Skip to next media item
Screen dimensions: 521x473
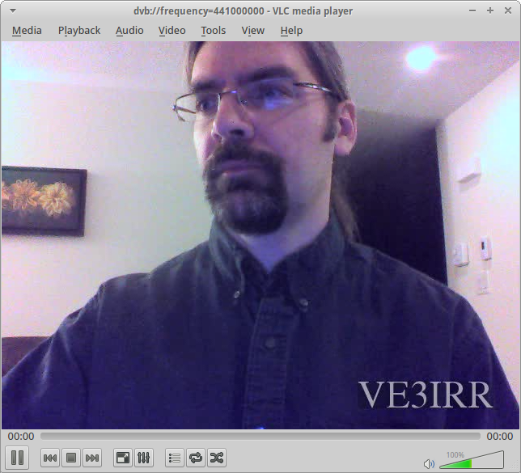click(92, 458)
